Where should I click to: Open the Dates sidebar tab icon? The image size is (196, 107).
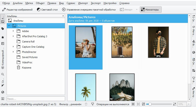[x=3, y=43]
